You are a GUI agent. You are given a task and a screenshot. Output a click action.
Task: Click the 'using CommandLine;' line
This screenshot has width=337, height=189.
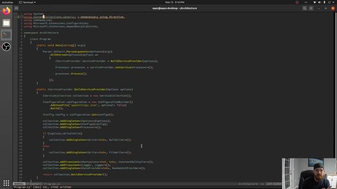38,20
